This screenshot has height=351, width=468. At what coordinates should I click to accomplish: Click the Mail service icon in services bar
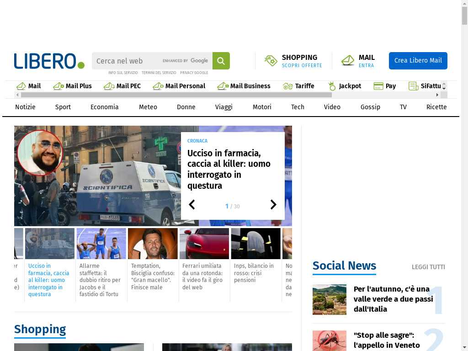[x=21, y=86]
